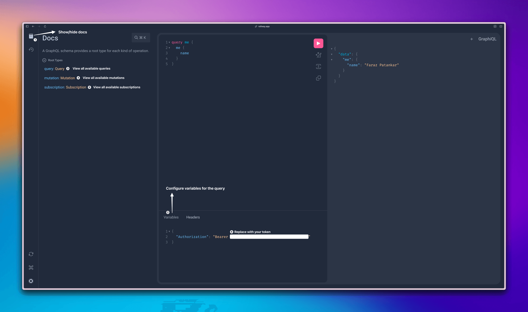Click the merge fragments icon
Screen dimensions: 528x312
(318, 66)
